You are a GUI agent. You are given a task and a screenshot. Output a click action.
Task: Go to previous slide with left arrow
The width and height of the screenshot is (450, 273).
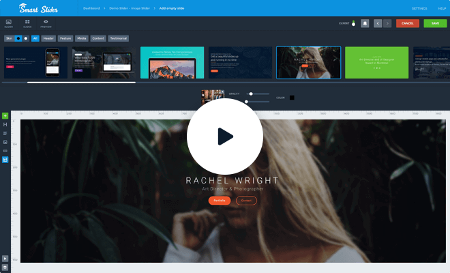378,23
